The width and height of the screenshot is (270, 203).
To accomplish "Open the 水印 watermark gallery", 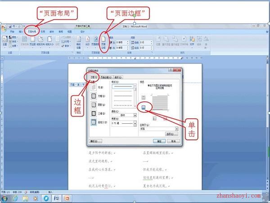I will (x=87, y=41).
